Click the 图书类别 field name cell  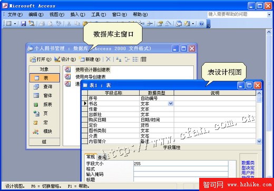(x=113, y=130)
